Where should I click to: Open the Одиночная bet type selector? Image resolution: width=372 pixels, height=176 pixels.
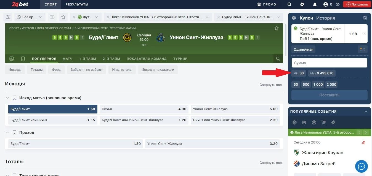coord(304,50)
